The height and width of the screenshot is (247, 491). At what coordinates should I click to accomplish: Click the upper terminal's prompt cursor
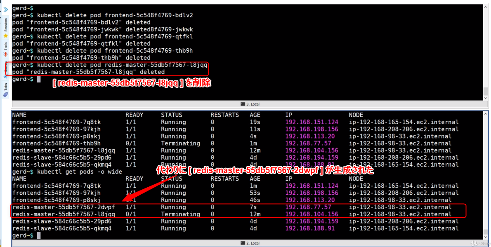point(39,79)
